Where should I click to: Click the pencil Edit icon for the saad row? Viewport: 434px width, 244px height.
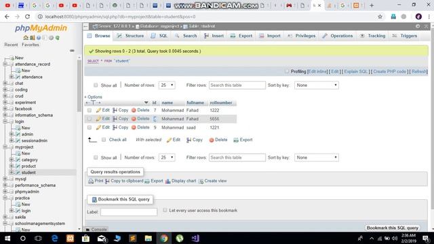98,127
